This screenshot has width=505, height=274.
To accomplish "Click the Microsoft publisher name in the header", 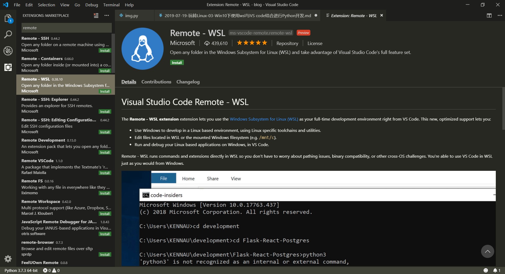I will coord(182,43).
